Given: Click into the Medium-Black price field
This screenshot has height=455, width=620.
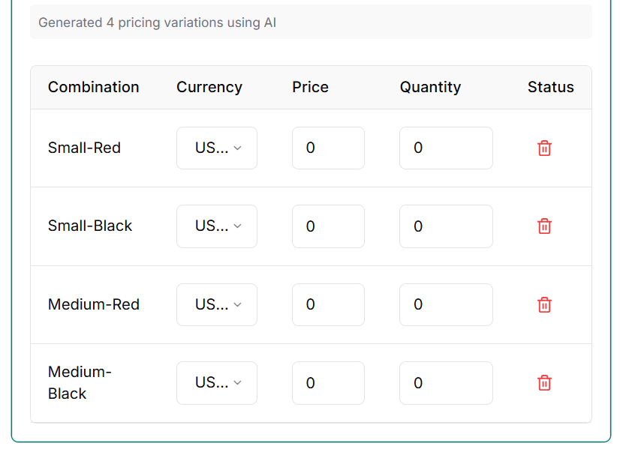Looking at the screenshot, I should point(328,383).
